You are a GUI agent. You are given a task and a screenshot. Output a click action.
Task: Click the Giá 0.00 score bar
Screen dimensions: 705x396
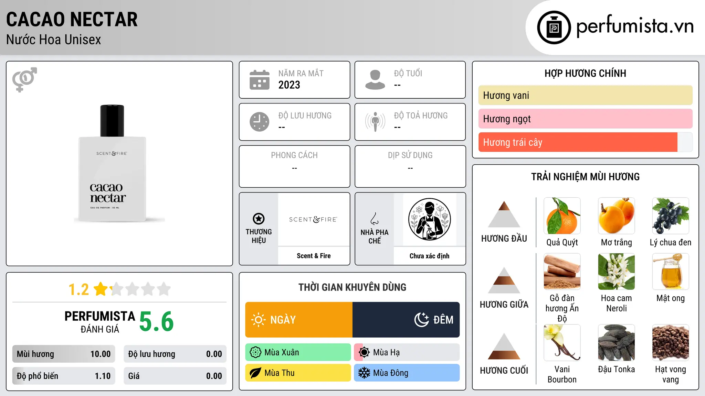[x=175, y=376]
